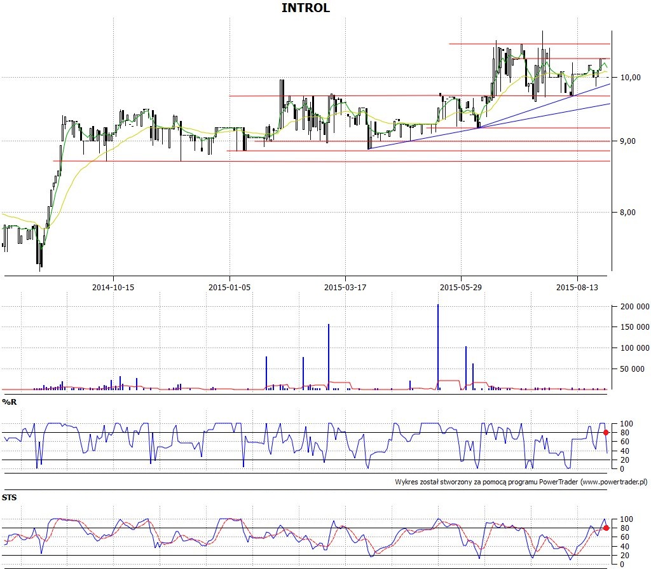The width and height of the screenshot is (651, 569).
Task: Click the %R indicator label
Action: tap(9, 402)
